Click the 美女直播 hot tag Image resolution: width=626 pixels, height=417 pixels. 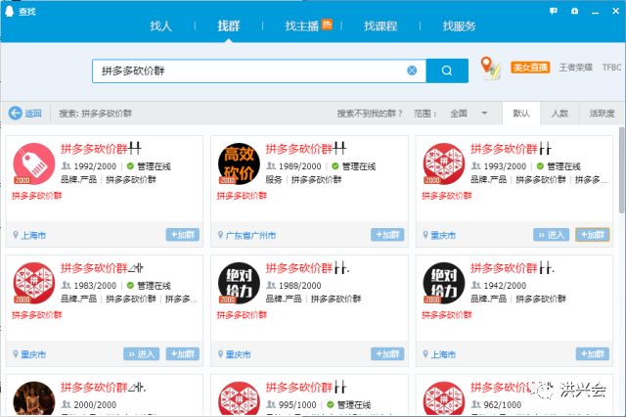(x=530, y=68)
